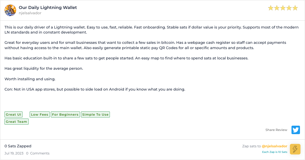Click the 0 Sats Zapped text
This screenshot has height=160, width=305.
click(x=18, y=146)
